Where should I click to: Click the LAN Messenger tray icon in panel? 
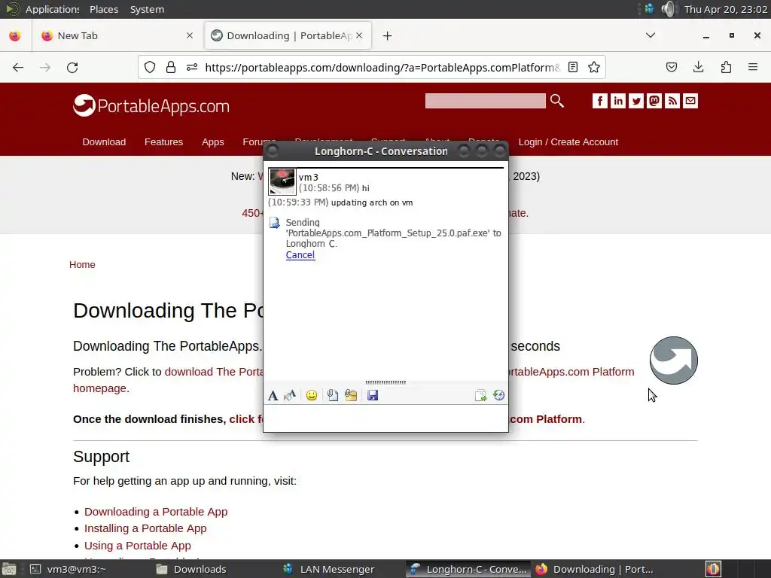649,9
